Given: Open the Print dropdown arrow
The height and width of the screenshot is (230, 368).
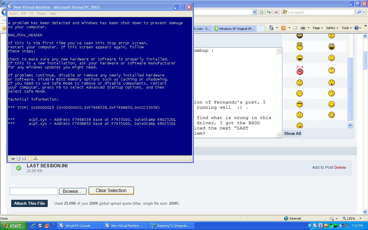Looking at the screenshot, I should [308, 28].
